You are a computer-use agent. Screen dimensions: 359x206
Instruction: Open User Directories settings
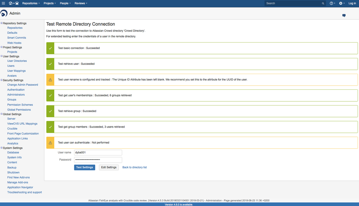(17, 61)
